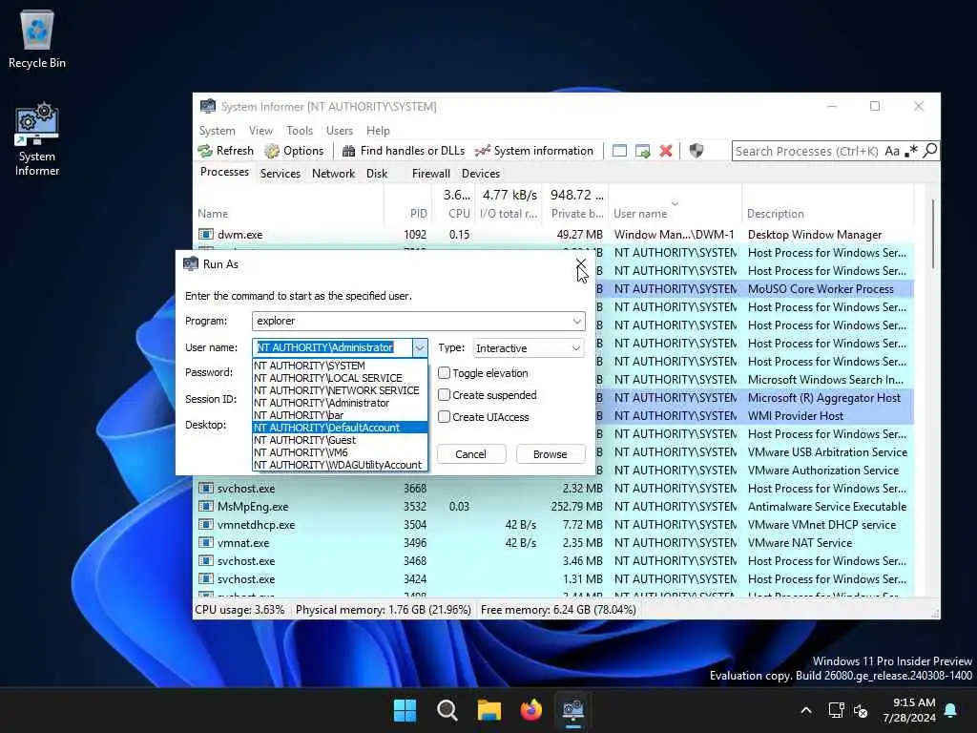This screenshot has height=733, width=977.
Task: Click the vmnat.exe process icon
Action: (206, 542)
